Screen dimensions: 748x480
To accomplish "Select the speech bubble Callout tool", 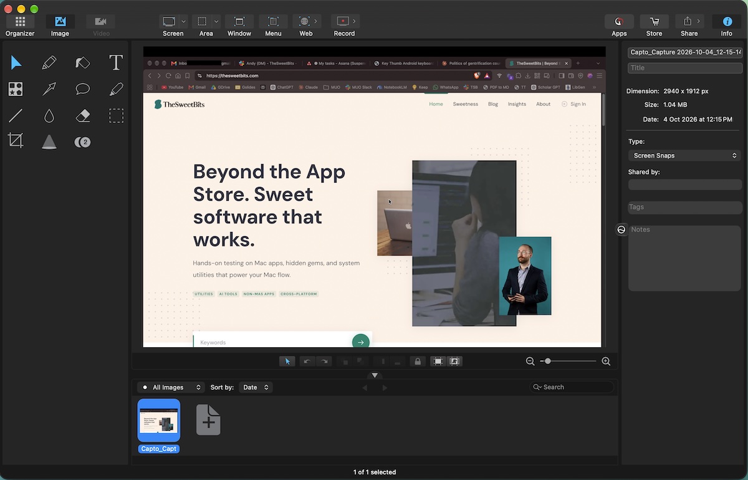I will click(x=83, y=89).
